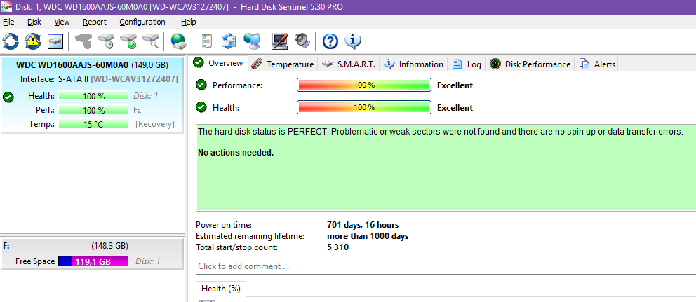The height and width of the screenshot is (302, 696).
Task: Switch to the Disk Performance tab
Action: pos(530,64)
